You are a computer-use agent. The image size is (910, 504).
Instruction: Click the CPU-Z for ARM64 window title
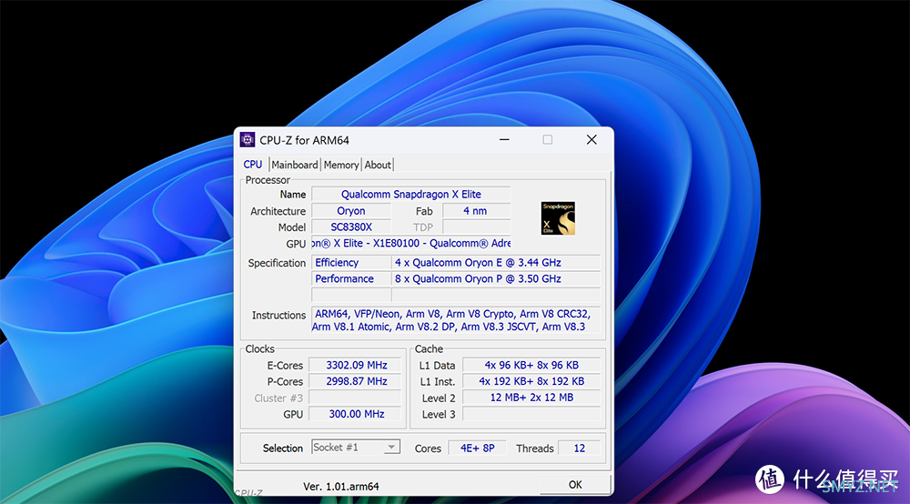[304, 140]
